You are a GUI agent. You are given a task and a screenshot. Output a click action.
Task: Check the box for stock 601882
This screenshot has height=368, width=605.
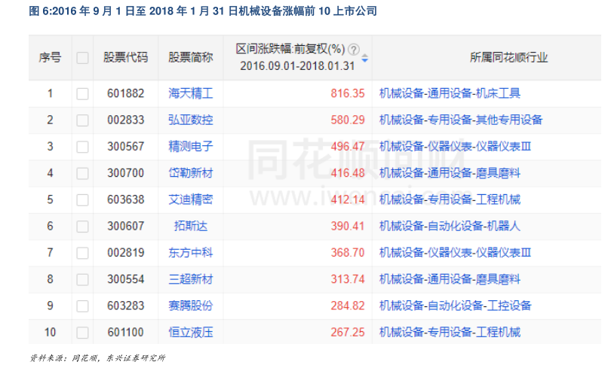click(82, 94)
